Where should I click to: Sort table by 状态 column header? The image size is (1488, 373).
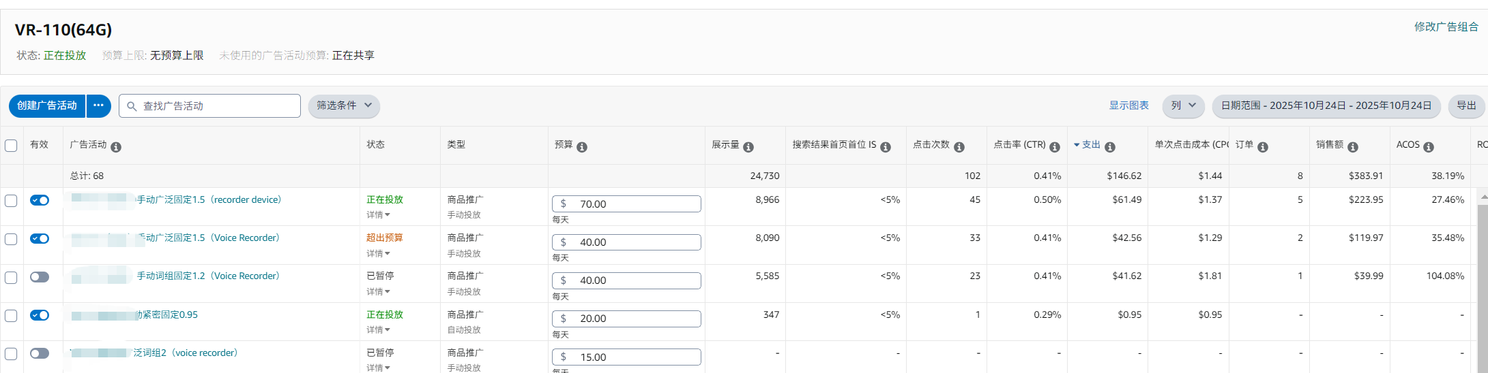click(376, 145)
